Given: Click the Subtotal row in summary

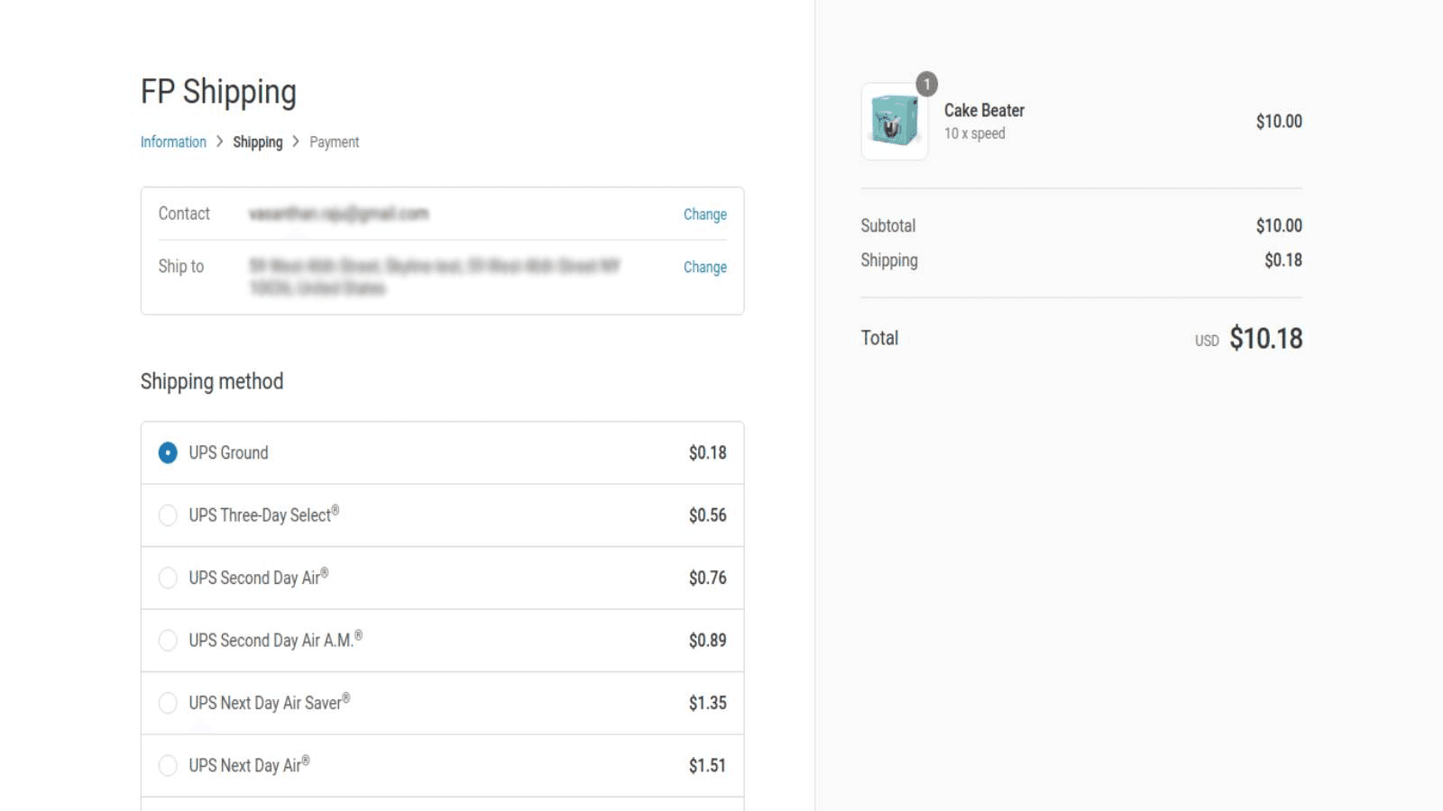Looking at the screenshot, I should pos(888,225).
